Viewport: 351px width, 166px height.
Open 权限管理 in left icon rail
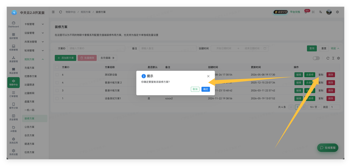(14, 48)
